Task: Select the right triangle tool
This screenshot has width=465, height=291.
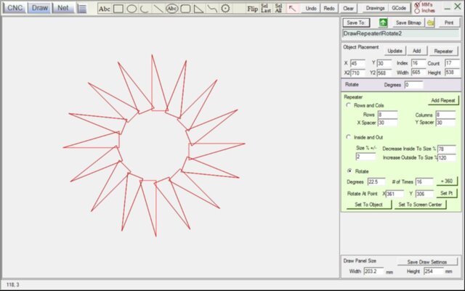Action: tap(198, 9)
